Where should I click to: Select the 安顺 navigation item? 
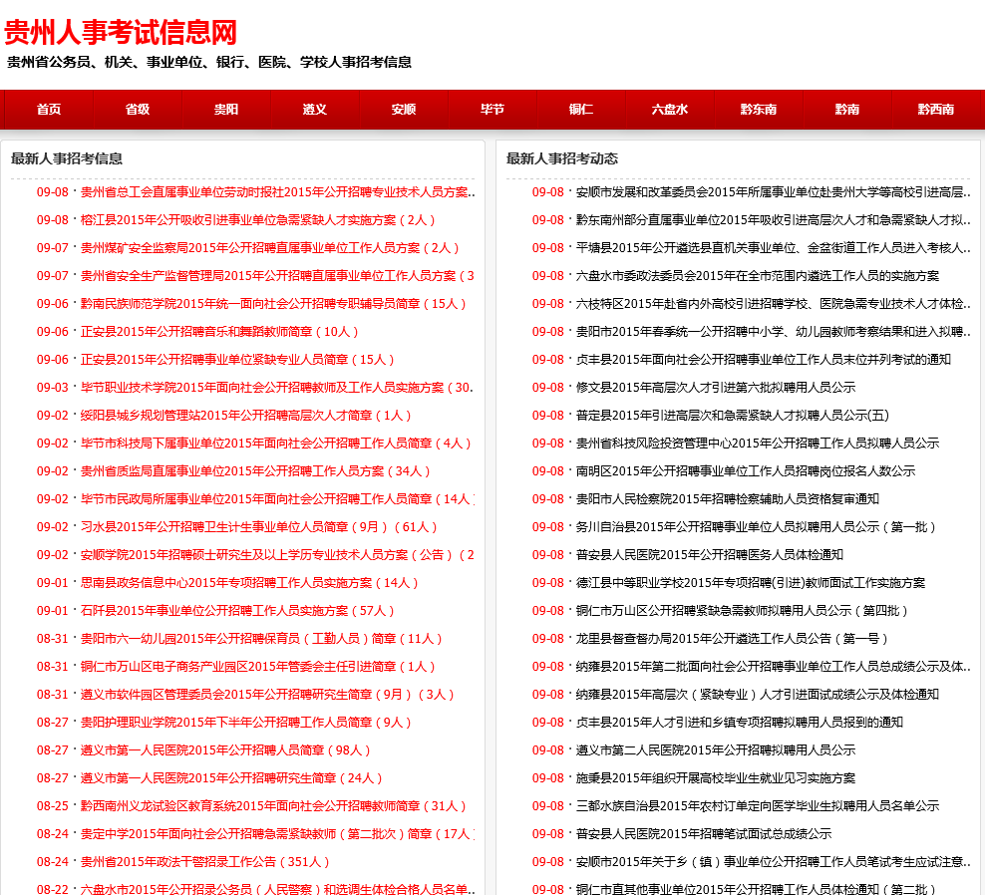(404, 110)
